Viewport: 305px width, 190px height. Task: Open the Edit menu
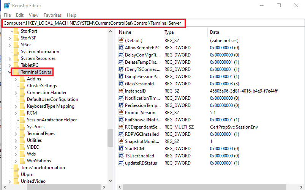tap(20, 15)
